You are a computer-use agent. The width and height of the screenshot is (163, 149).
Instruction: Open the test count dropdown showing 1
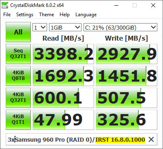40,28
